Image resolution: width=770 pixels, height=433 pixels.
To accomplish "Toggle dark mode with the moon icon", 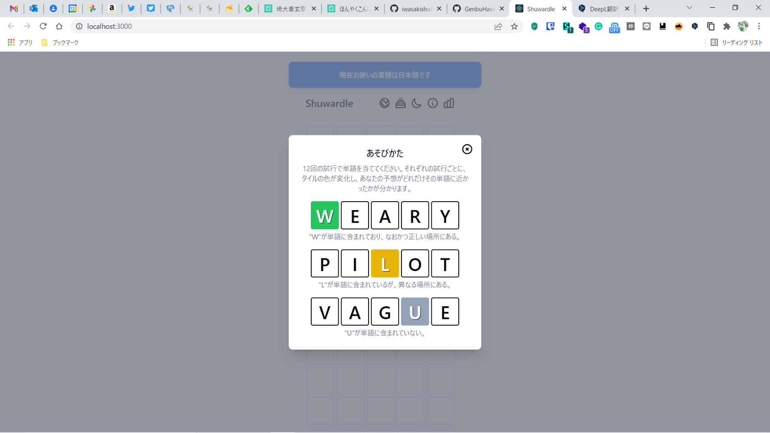I will pyautogui.click(x=416, y=103).
